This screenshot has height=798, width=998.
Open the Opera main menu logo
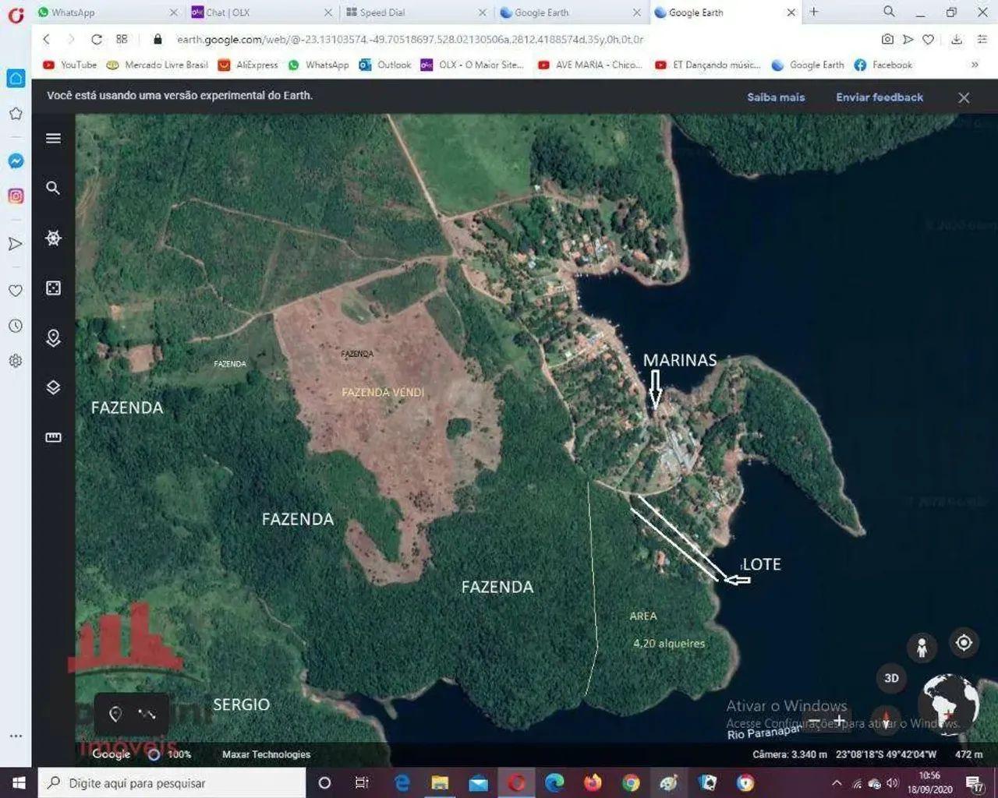click(16, 13)
